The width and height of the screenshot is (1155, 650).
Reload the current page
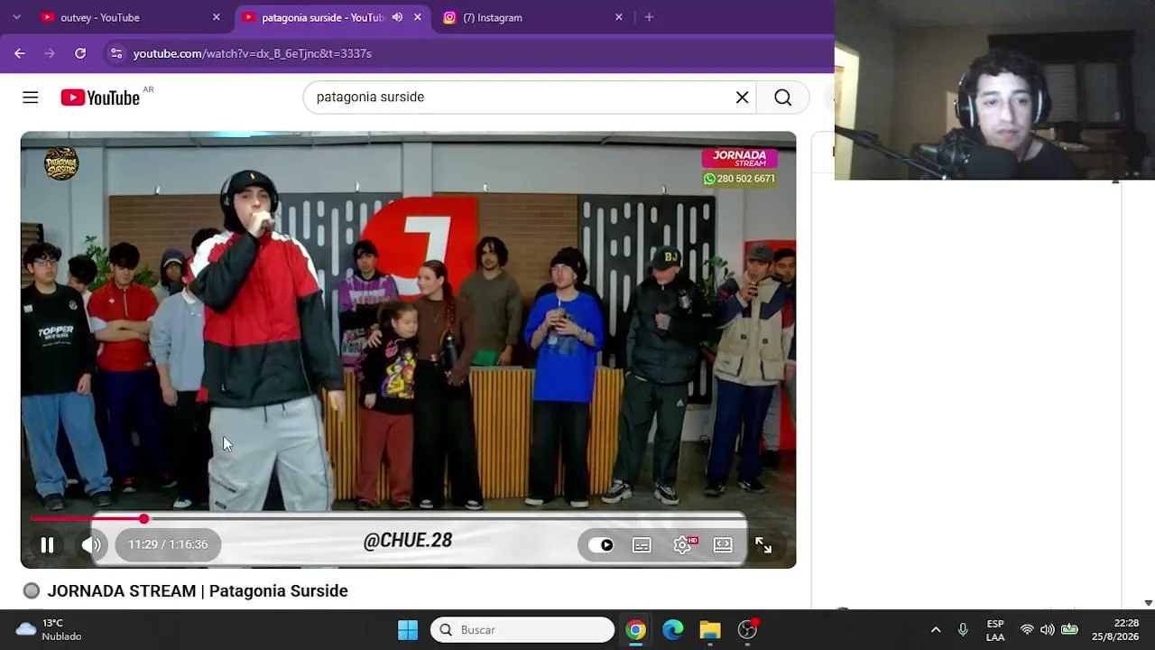(x=80, y=53)
